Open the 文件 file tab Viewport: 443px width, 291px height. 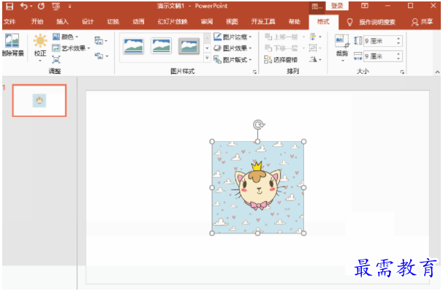[x=10, y=22]
